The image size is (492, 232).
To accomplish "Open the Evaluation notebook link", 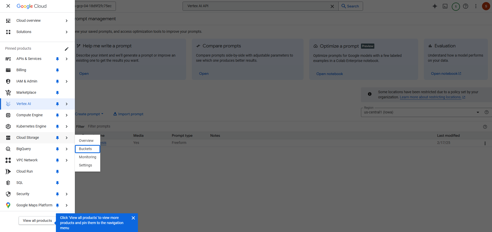I will (x=446, y=74).
